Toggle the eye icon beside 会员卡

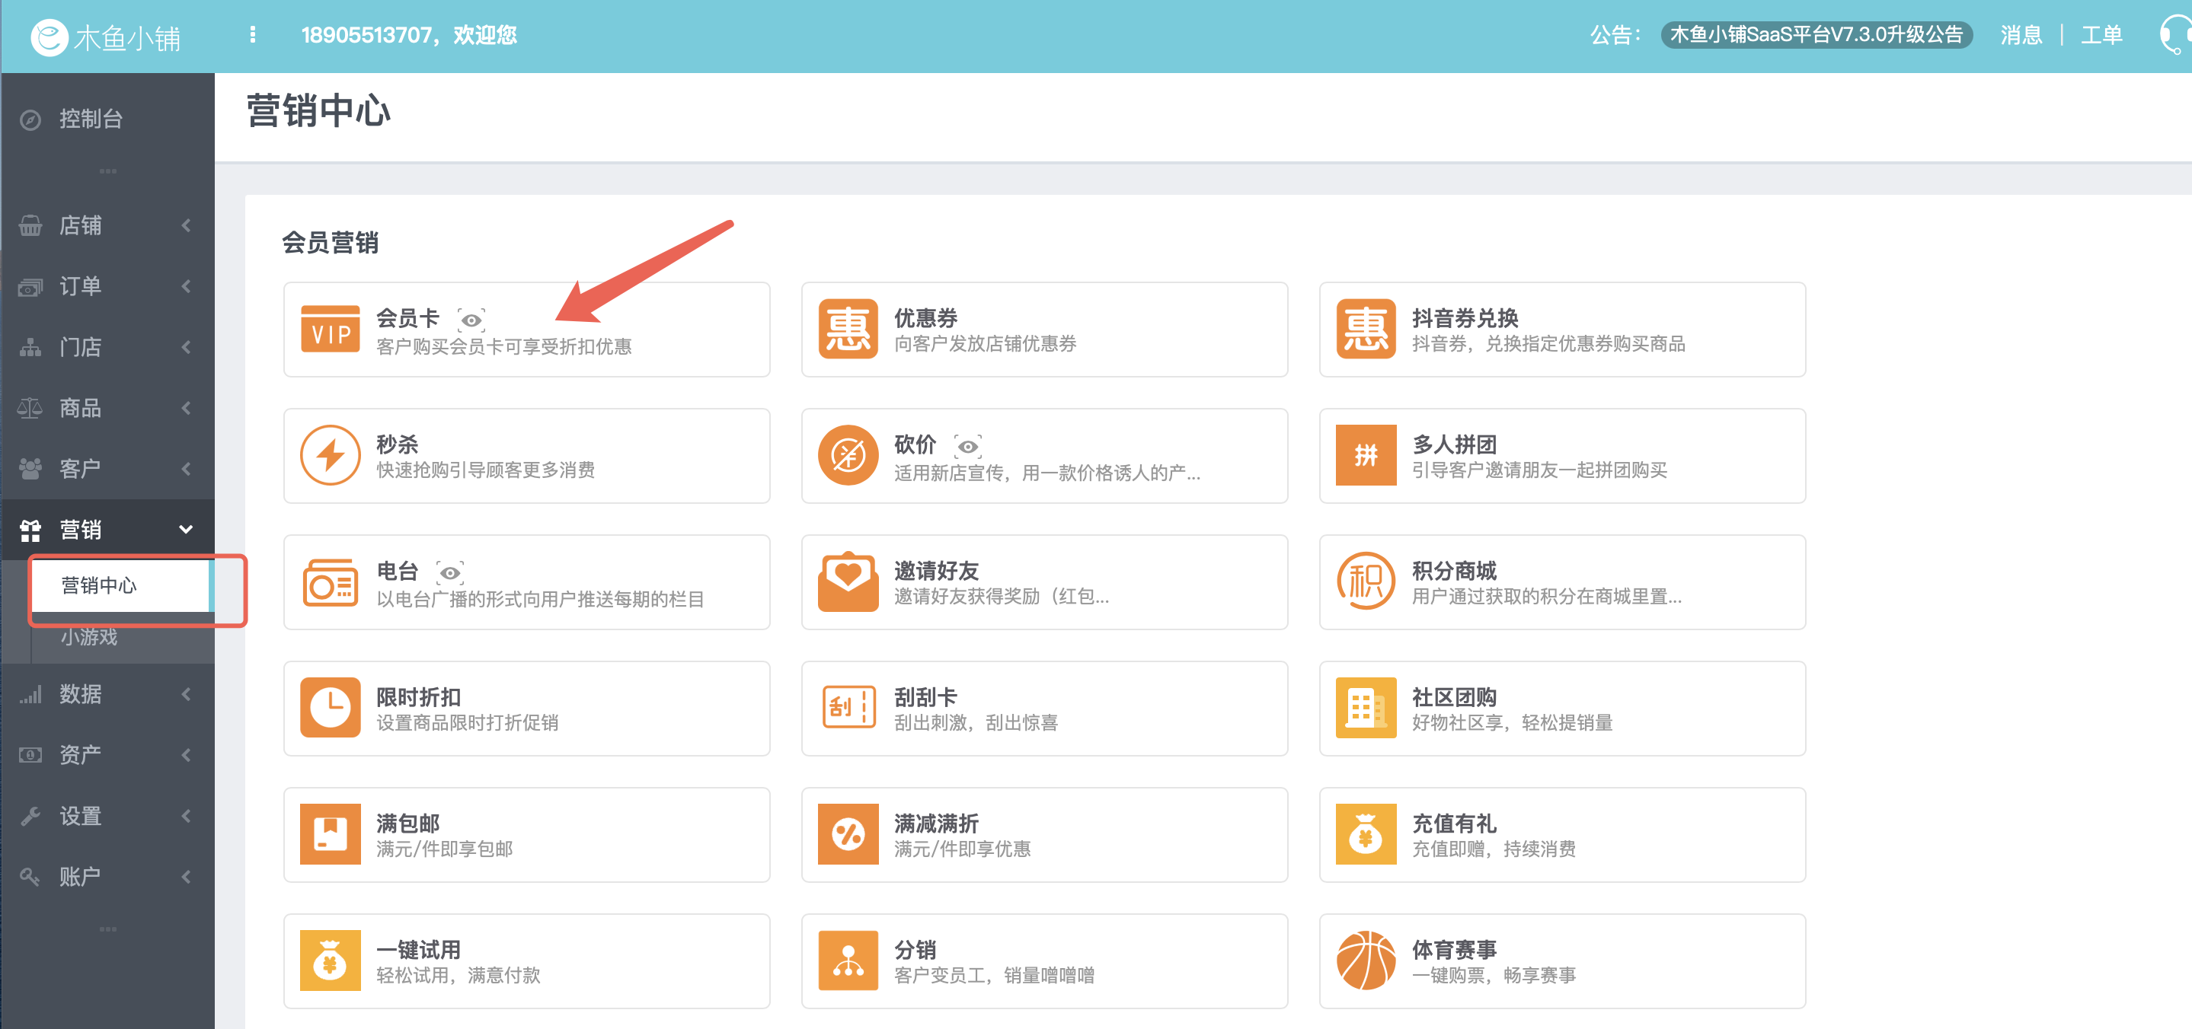(471, 320)
